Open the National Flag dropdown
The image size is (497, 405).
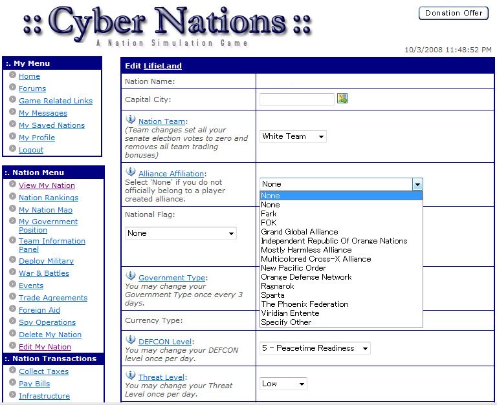[x=181, y=233]
